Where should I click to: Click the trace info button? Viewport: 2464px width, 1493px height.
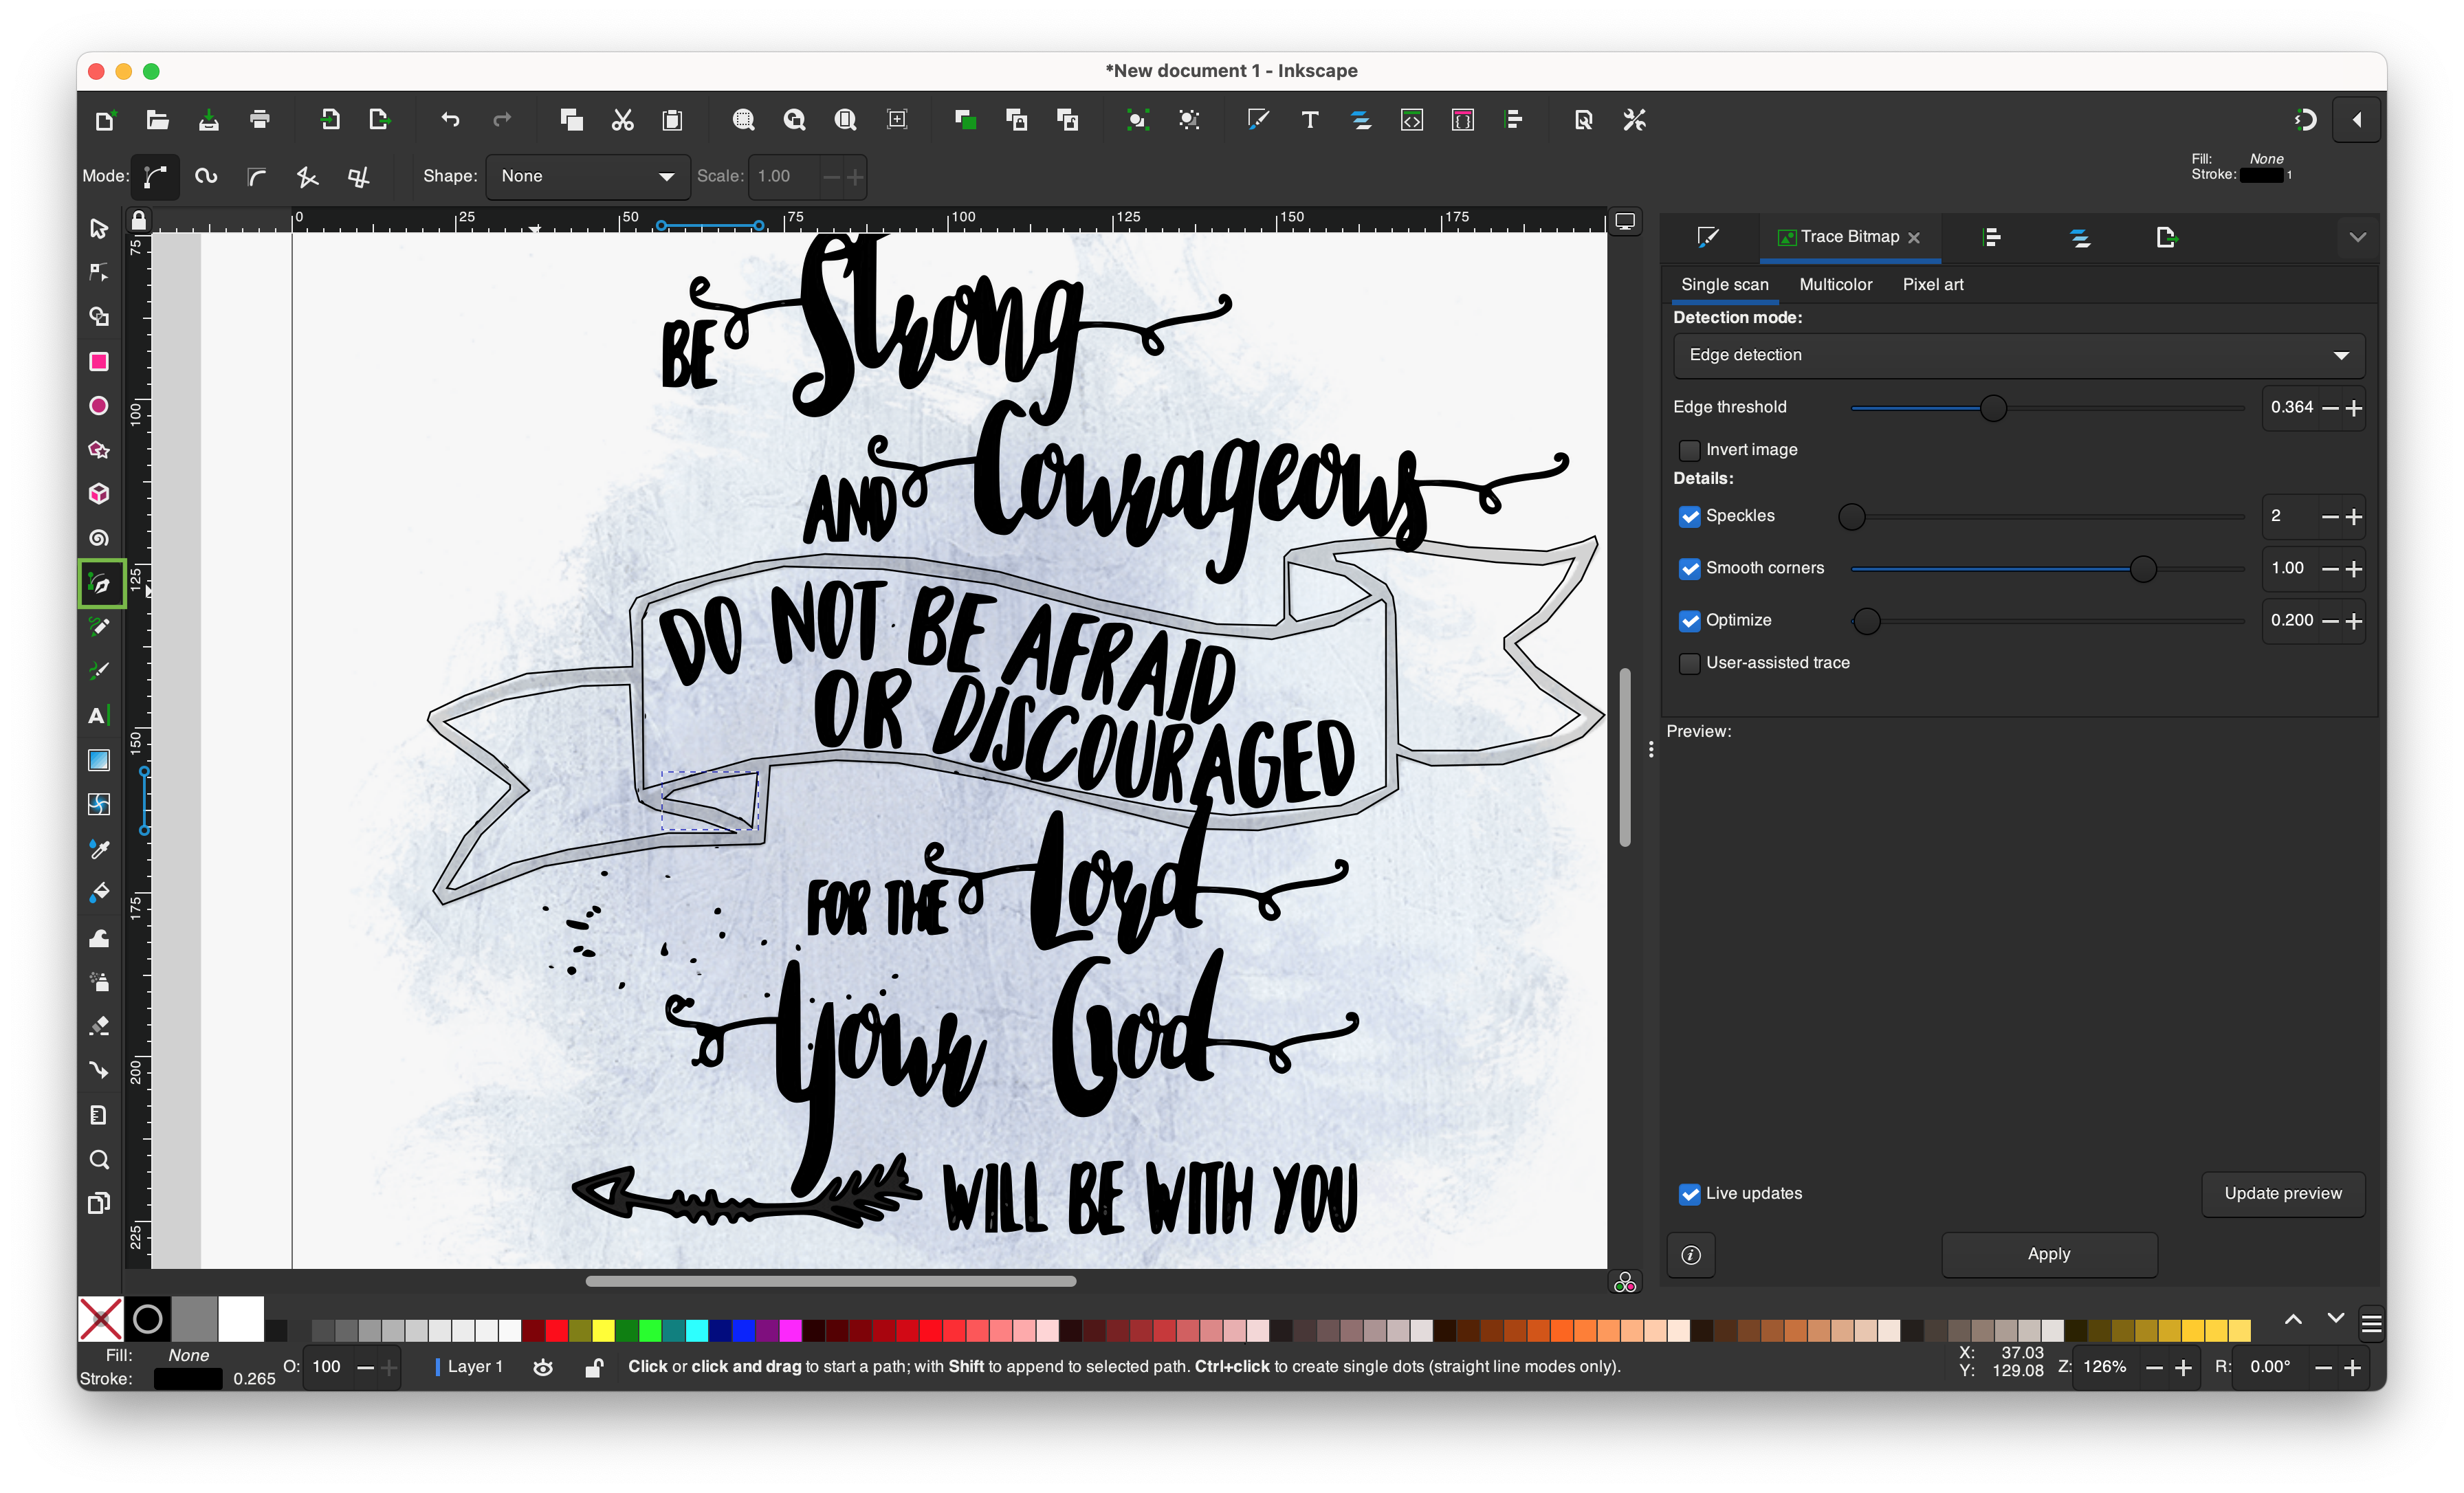coord(1690,1255)
